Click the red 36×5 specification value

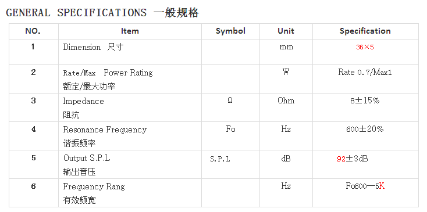[365, 47]
